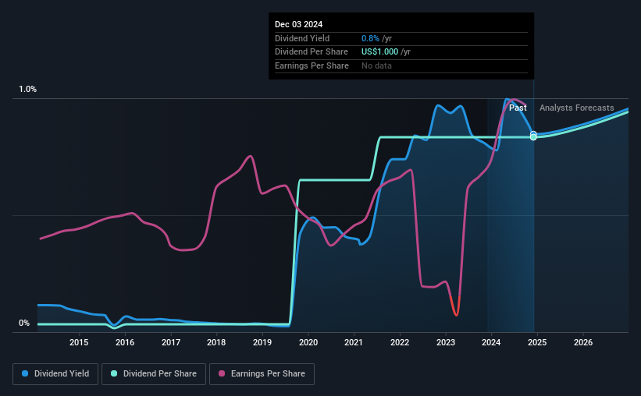
Task: Click the 2019 x-axis label
Action: click(x=262, y=342)
